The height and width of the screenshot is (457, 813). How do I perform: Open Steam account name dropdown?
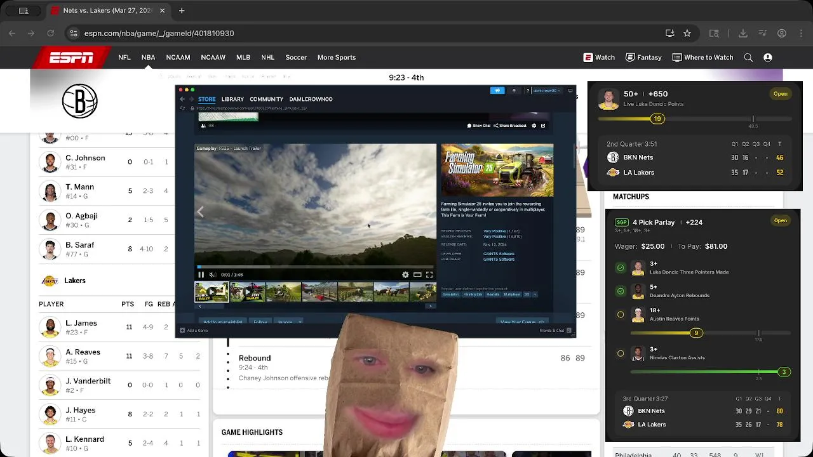[x=546, y=91]
